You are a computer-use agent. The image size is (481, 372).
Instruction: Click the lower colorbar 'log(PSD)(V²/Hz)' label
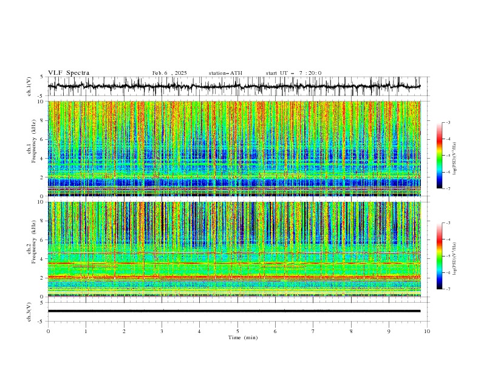pos(454,259)
